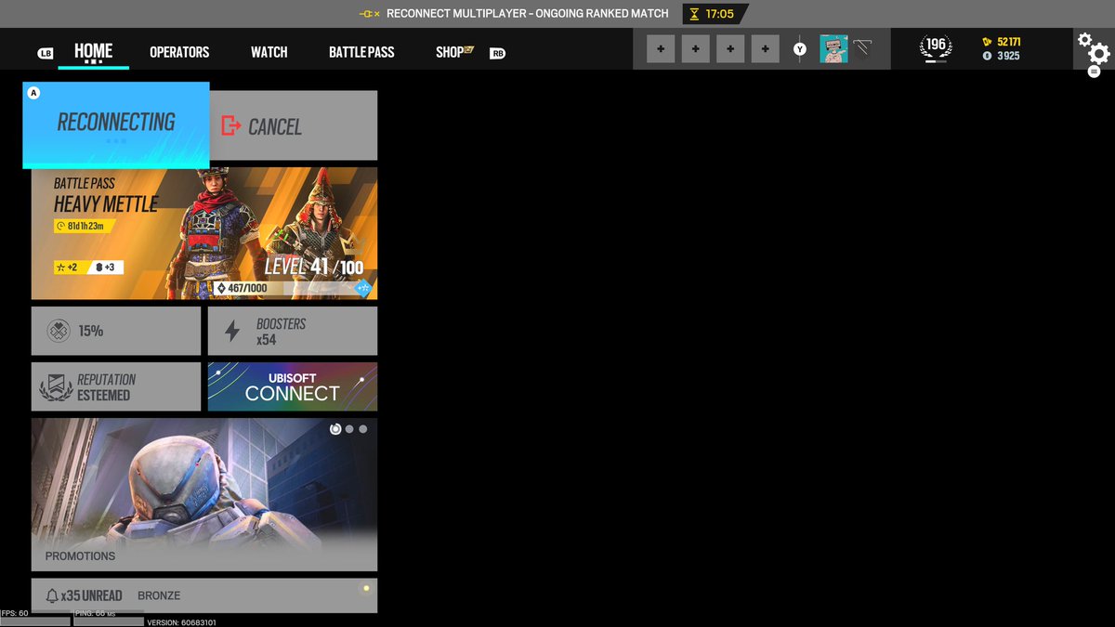Screen dimensions: 1115x627
Task: Click the Boosters lightning bolt icon
Action: [x=232, y=331]
